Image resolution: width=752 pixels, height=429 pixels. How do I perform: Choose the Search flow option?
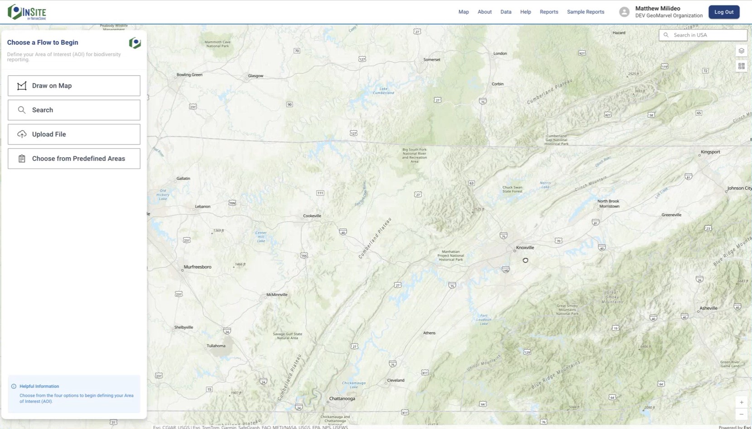click(x=74, y=110)
